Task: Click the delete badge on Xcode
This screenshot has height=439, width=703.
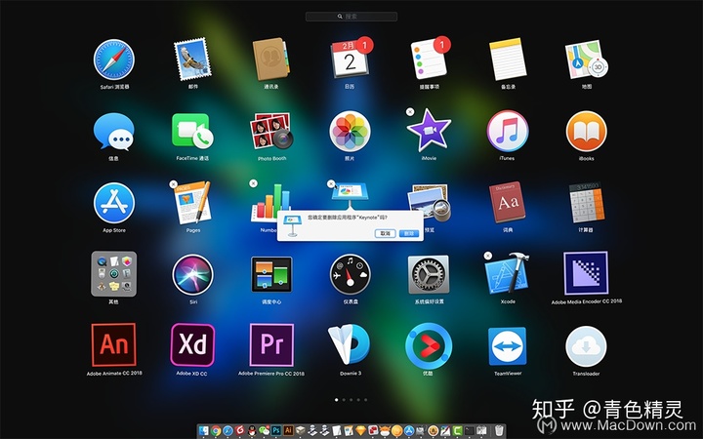Action: coord(488,256)
